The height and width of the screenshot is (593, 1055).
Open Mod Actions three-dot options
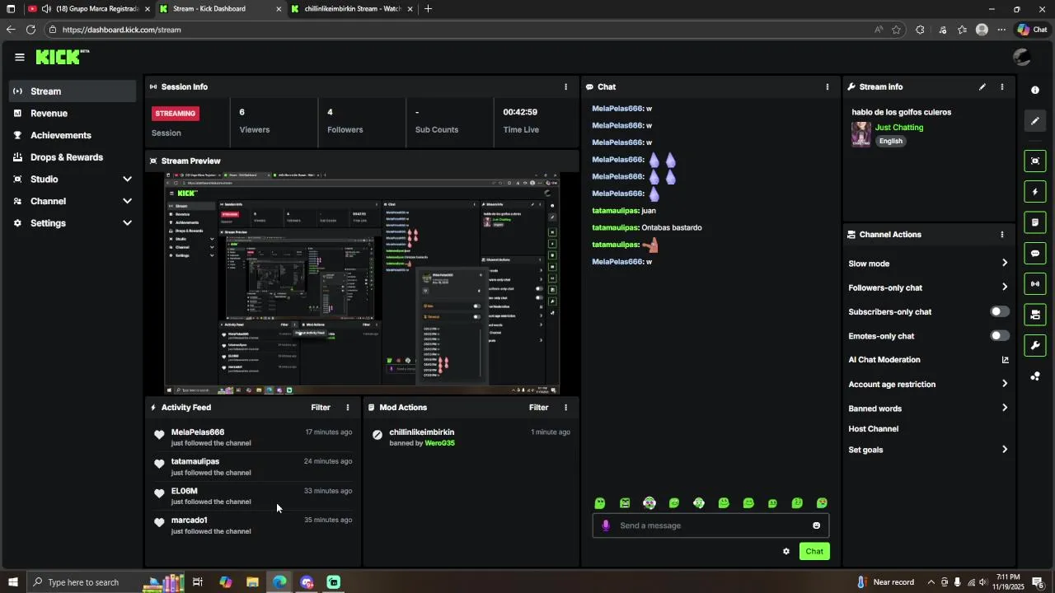(x=565, y=408)
